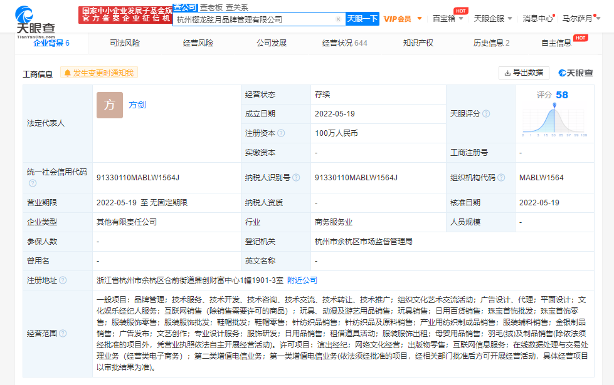Open the 百宝箱 dropdown menu

[448, 19]
